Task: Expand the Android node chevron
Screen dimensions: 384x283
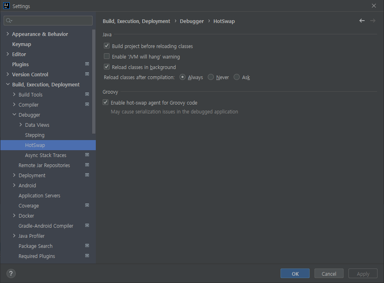Action: pos(14,185)
